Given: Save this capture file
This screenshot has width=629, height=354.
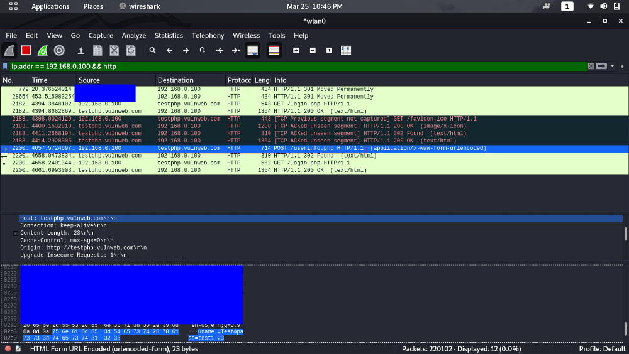Looking at the screenshot, I should (x=97, y=50).
